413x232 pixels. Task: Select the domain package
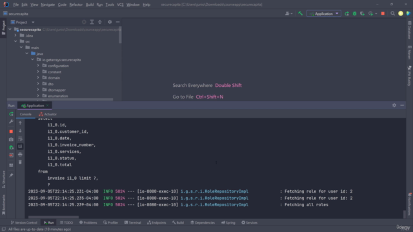tap(54, 78)
